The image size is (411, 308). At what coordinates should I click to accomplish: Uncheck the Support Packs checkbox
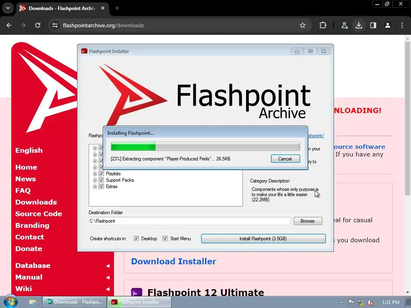101,180
